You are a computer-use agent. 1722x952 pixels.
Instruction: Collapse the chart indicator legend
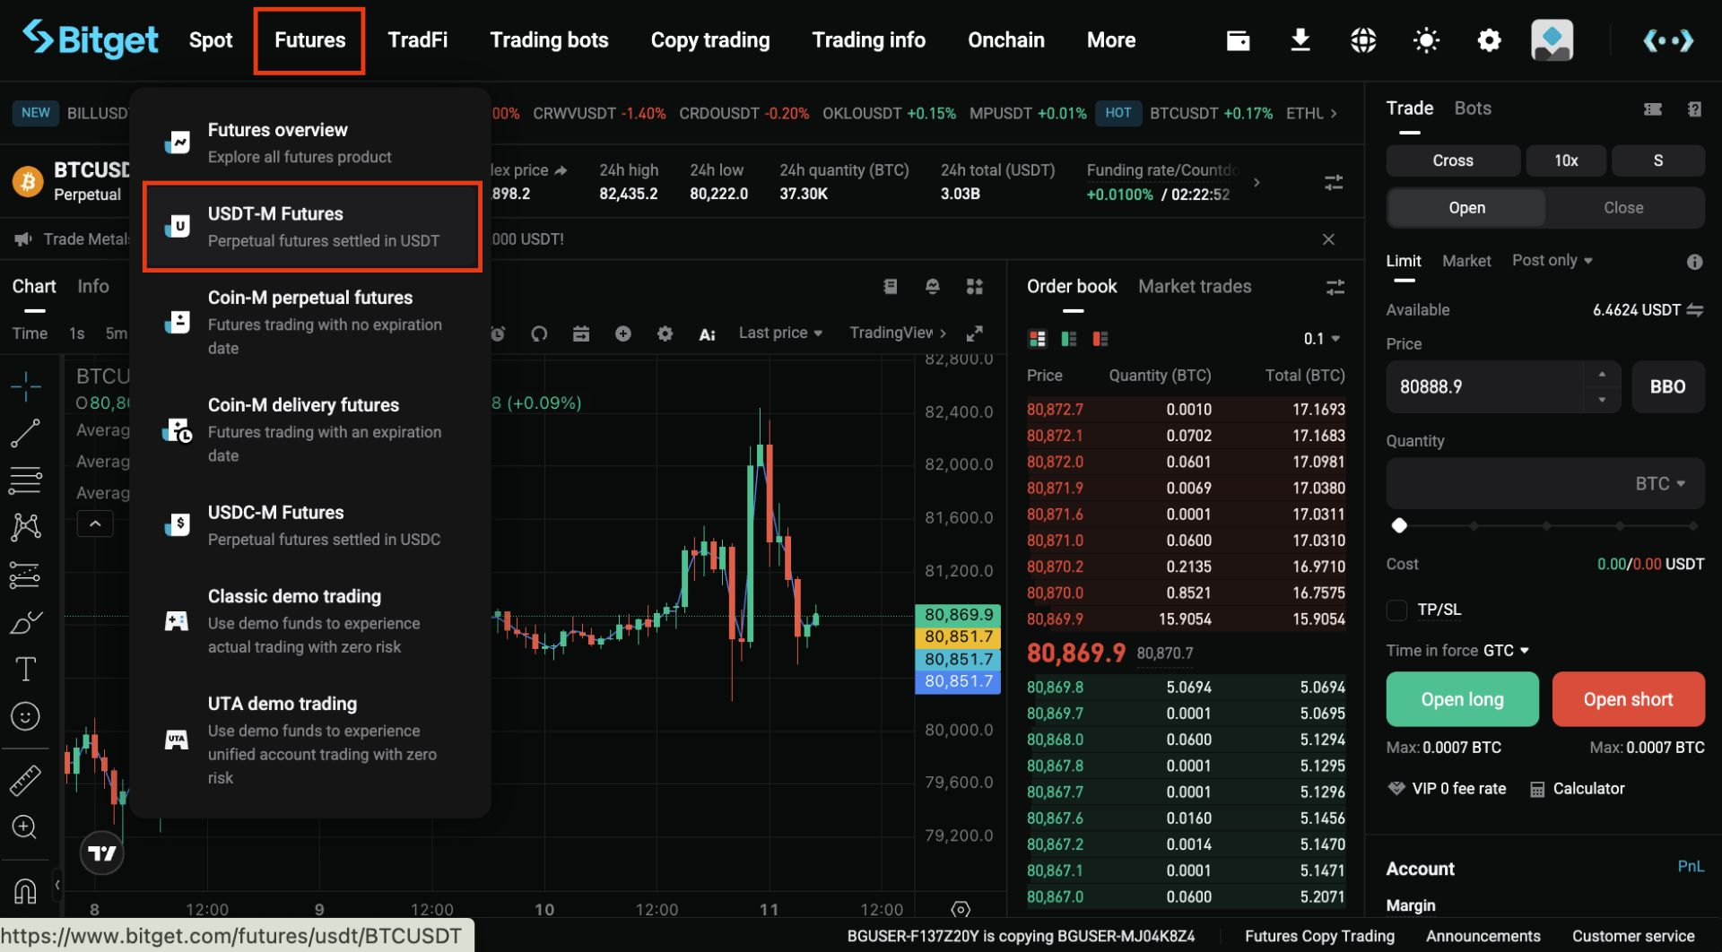coord(95,524)
